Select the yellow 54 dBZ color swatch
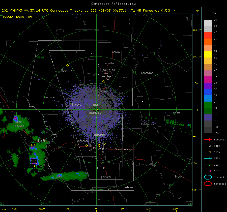227x212 pixels. pyautogui.click(x=208, y=54)
